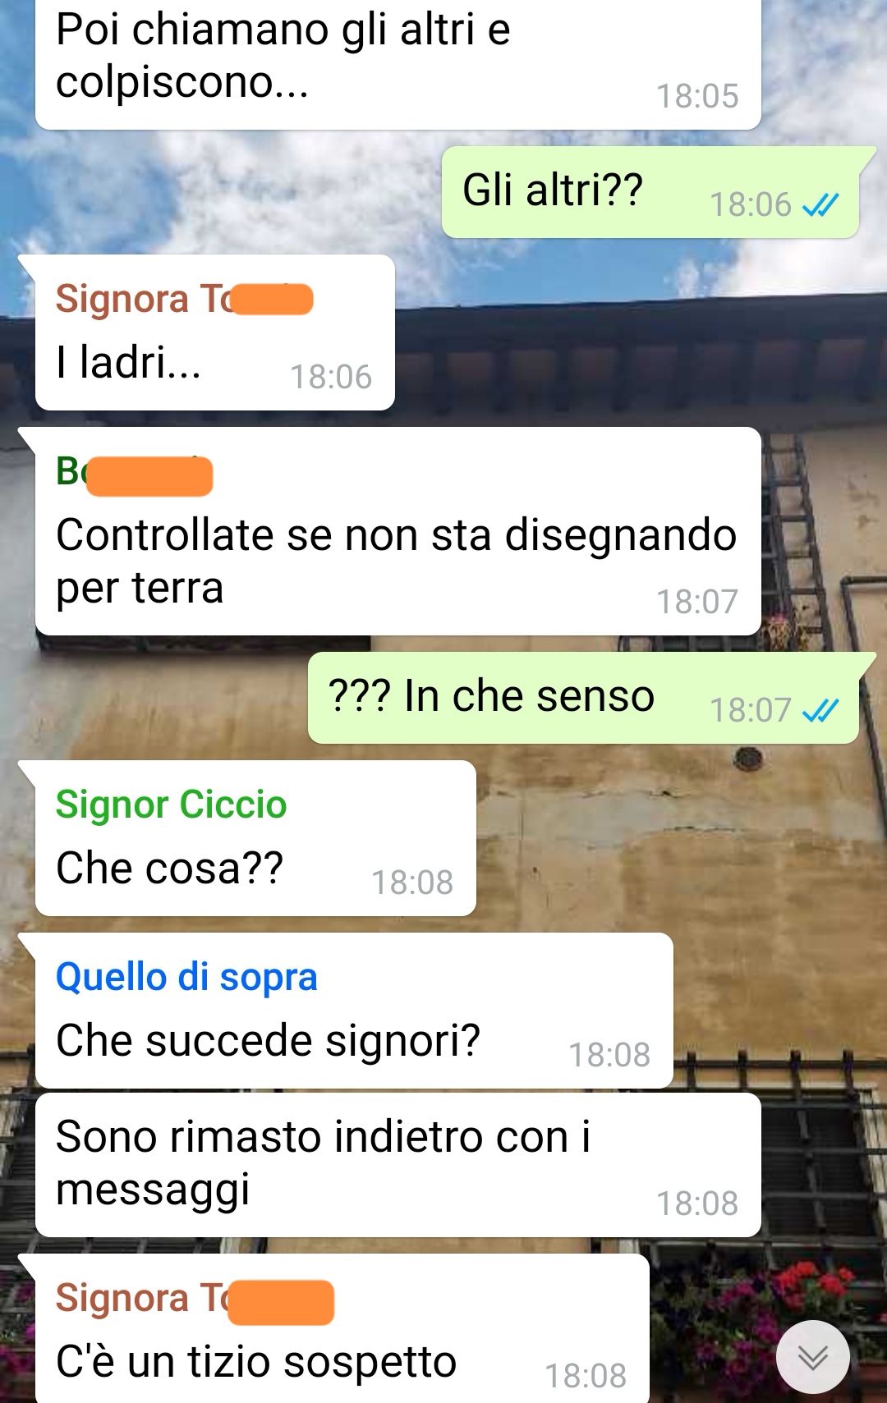Tap the scroll-to-bottom chevron button

coord(813,1357)
